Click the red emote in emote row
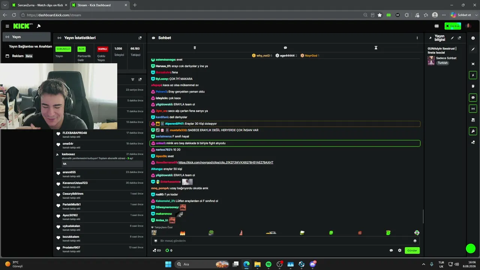This screenshot has width=480, height=270. click(x=360, y=233)
